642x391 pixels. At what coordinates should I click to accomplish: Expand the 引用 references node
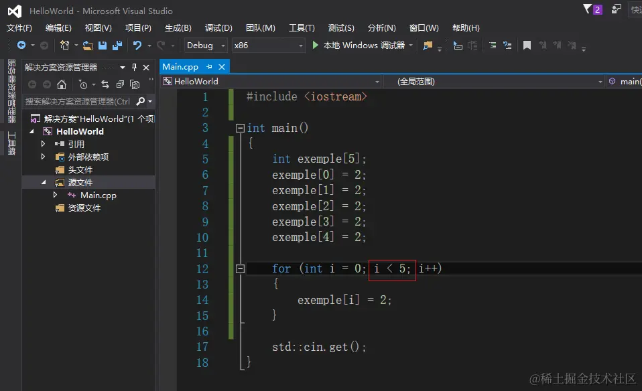point(43,144)
